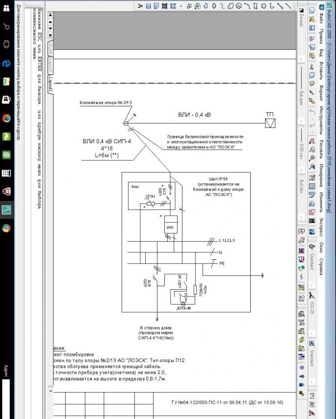Switch to the Model tab
336x419 pixels.
pos(50,49)
